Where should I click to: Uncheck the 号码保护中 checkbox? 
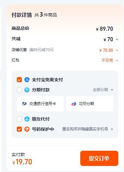pos(19,129)
